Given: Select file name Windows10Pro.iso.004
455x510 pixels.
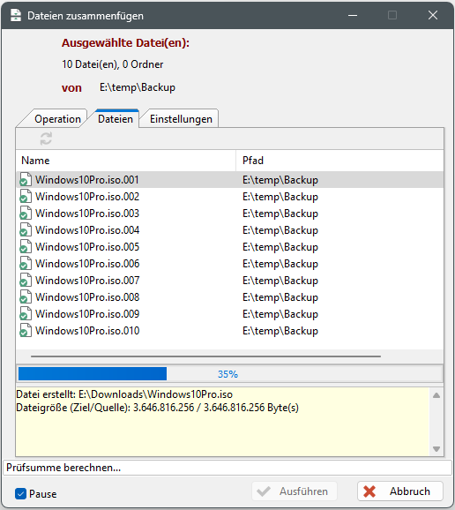Looking at the screenshot, I should pos(87,230).
